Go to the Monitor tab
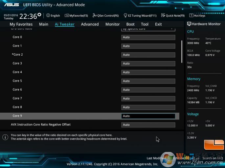The width and height of the screenshot is (225, 168). pyautogui.click(x=112, y=24)
